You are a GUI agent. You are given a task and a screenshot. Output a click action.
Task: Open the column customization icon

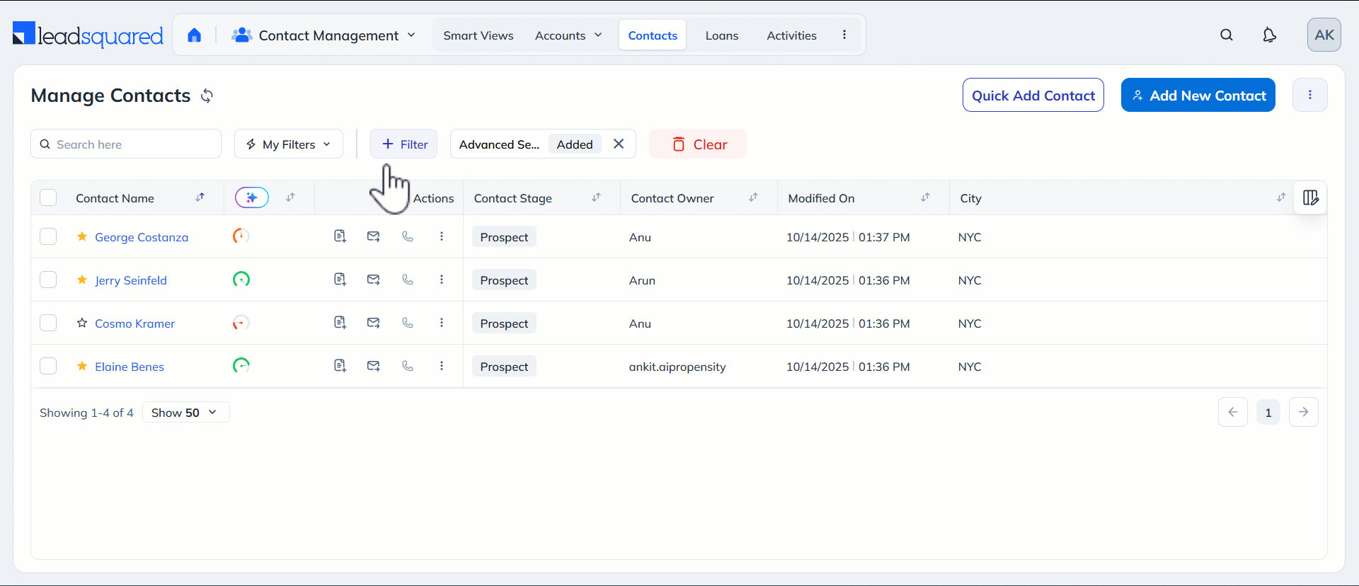1310,198
